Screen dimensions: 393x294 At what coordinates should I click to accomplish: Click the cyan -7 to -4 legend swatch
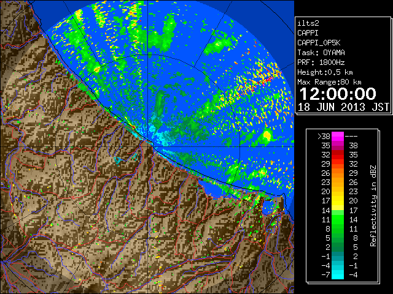click(x=338, y=274)
